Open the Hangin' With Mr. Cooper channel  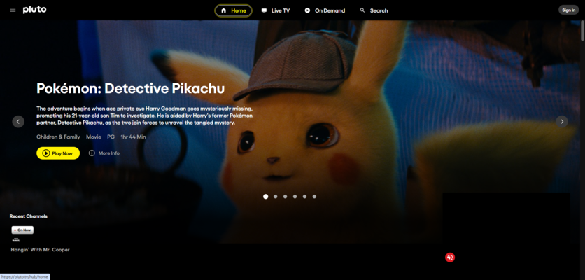(x=41, y=249)
